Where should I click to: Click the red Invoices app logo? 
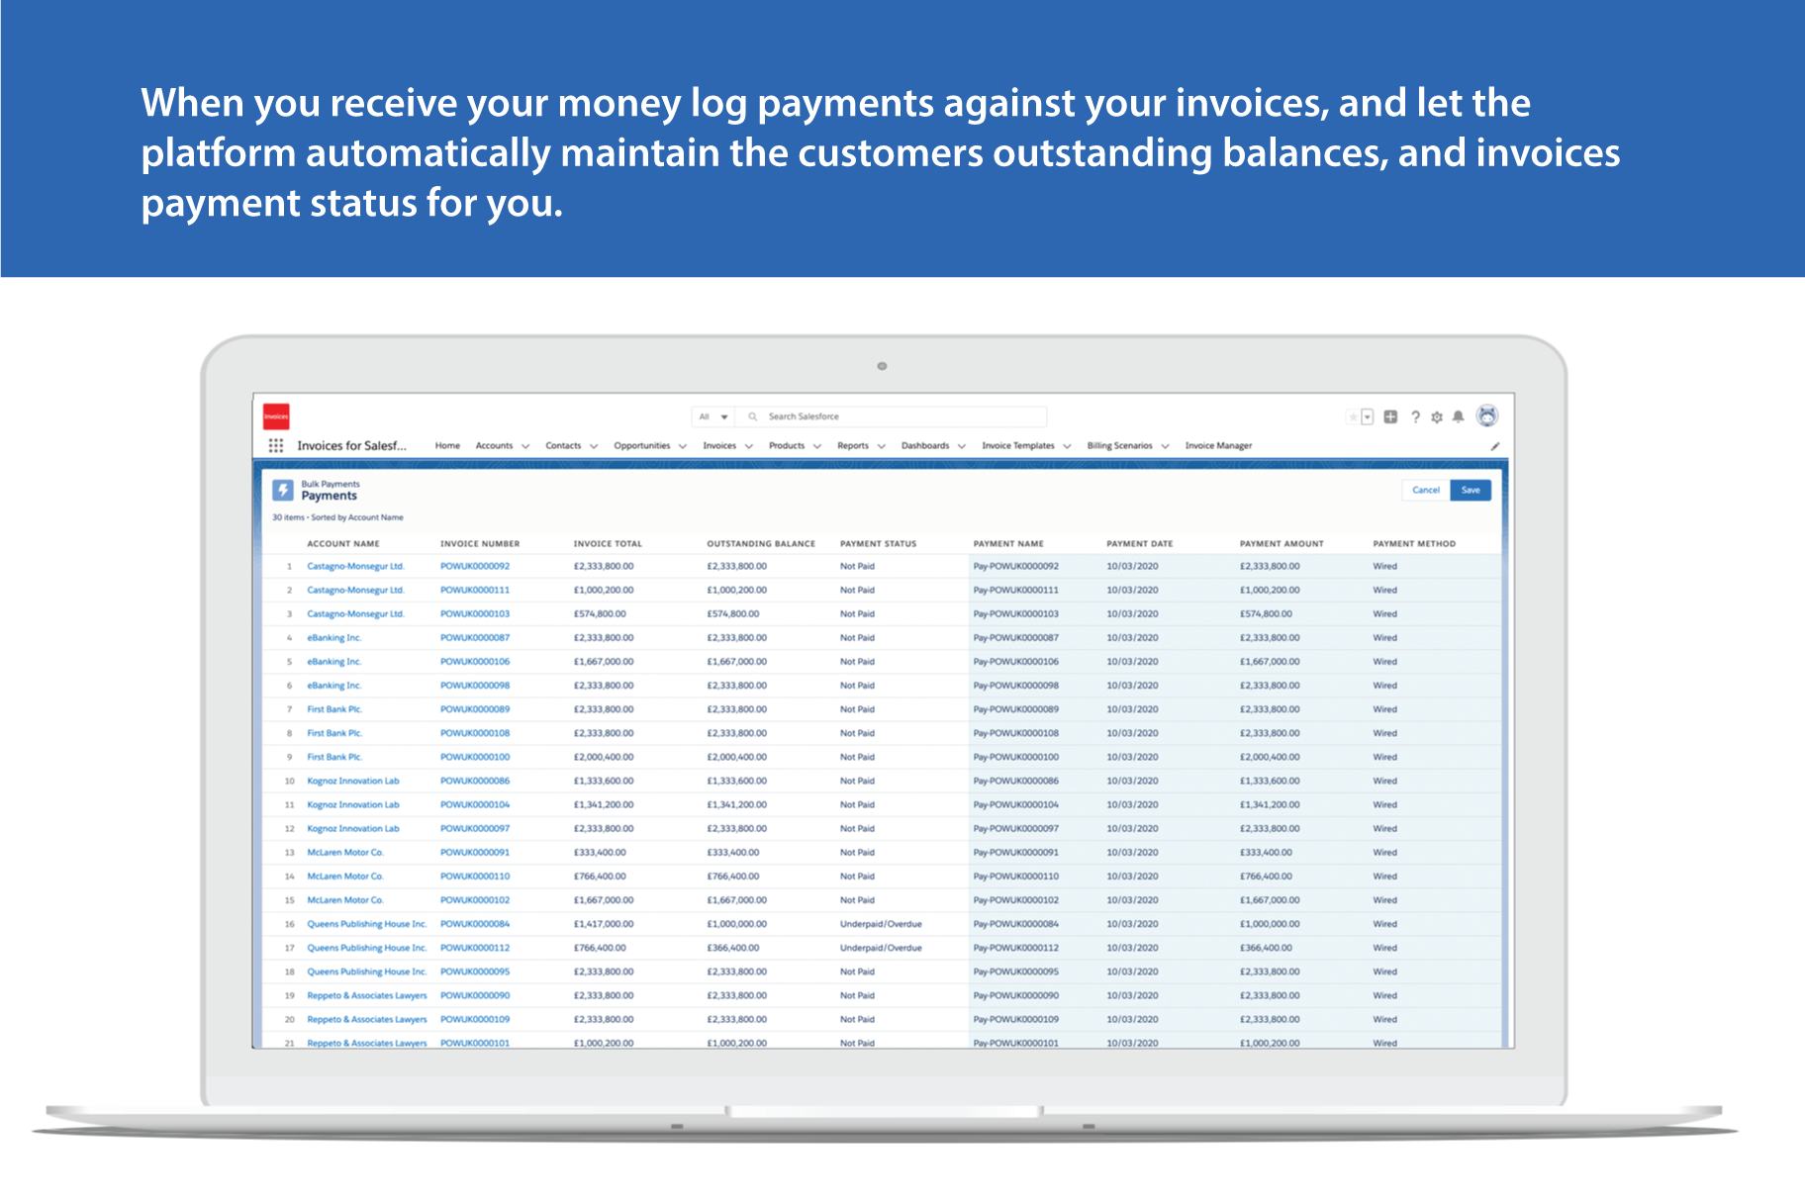click(x=276, y=417)
